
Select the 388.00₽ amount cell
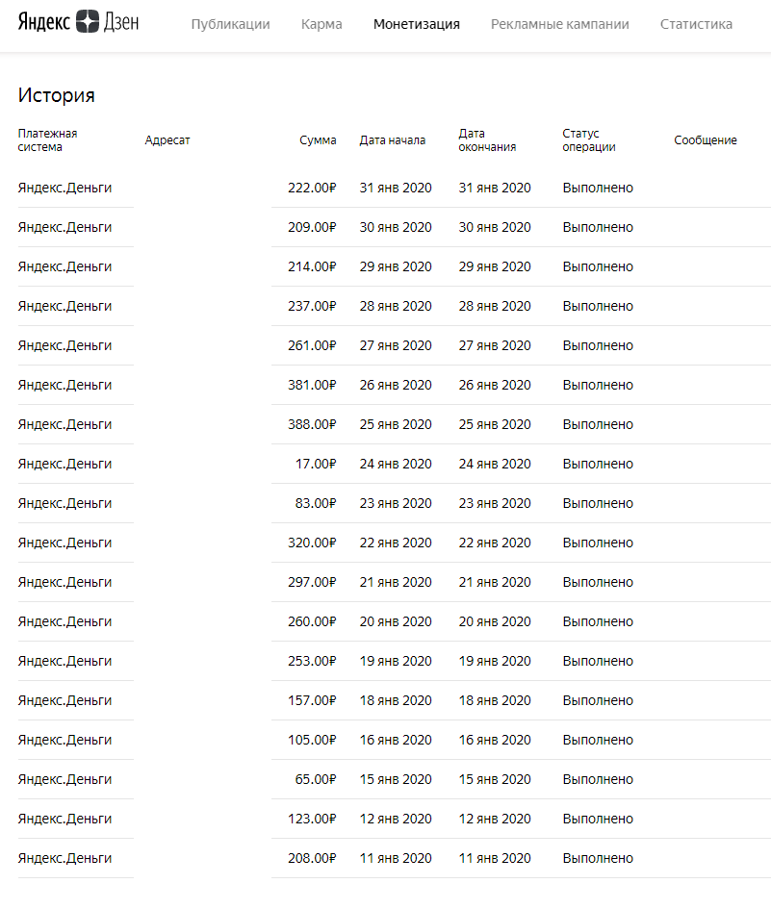pos(312,424)
